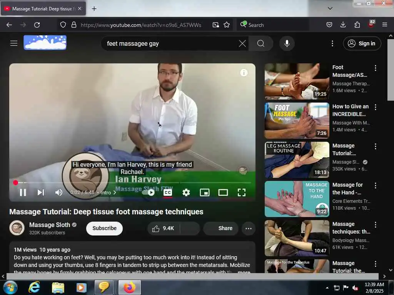Open the Pocket save icon
Viewport: 394px width, 295px height.
click(x=329, y=25)
